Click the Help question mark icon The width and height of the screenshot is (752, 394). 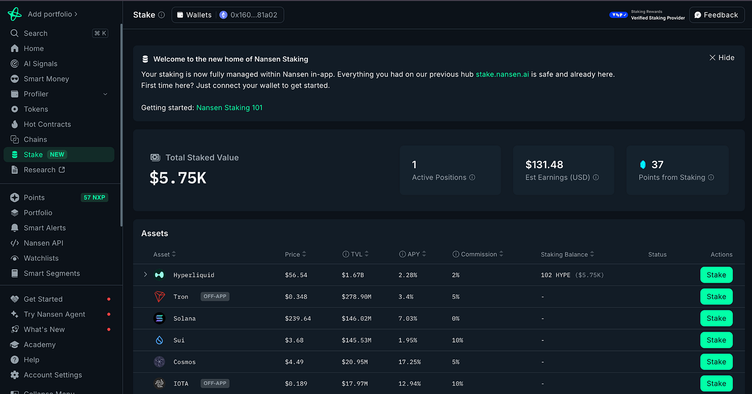14,360
